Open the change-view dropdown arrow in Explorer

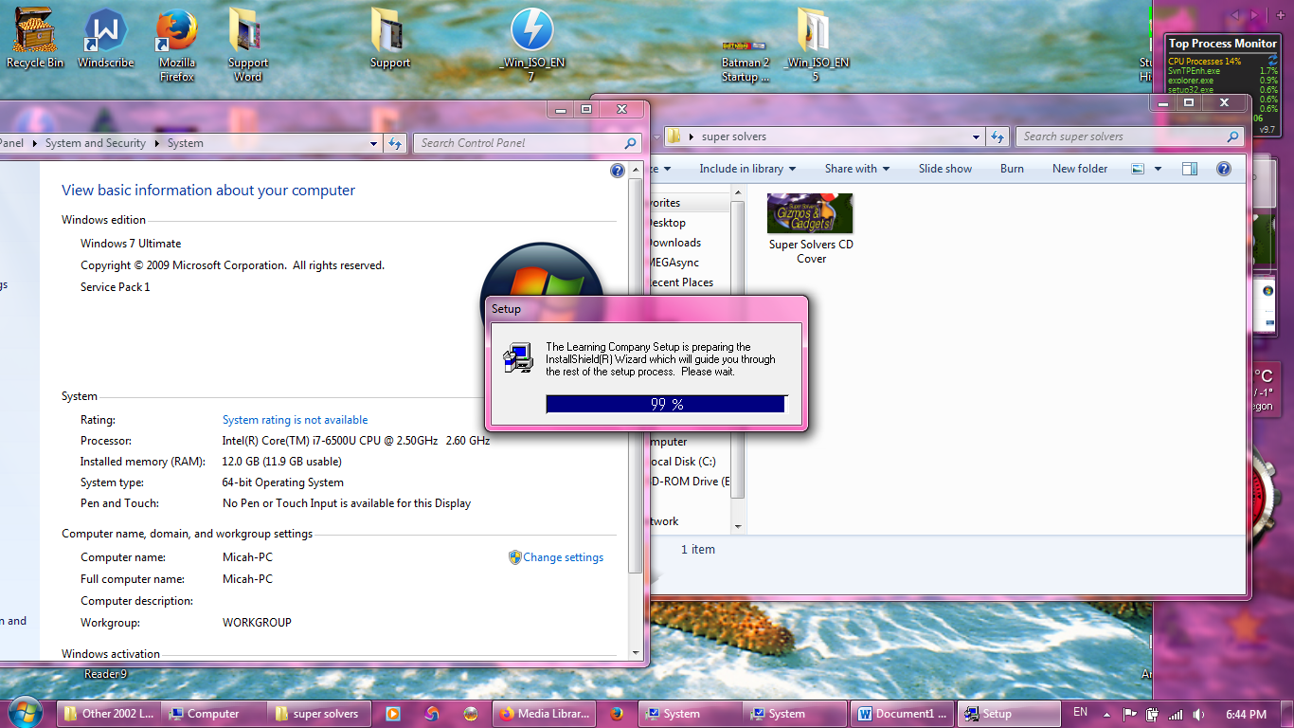[x=1158, y=169]
